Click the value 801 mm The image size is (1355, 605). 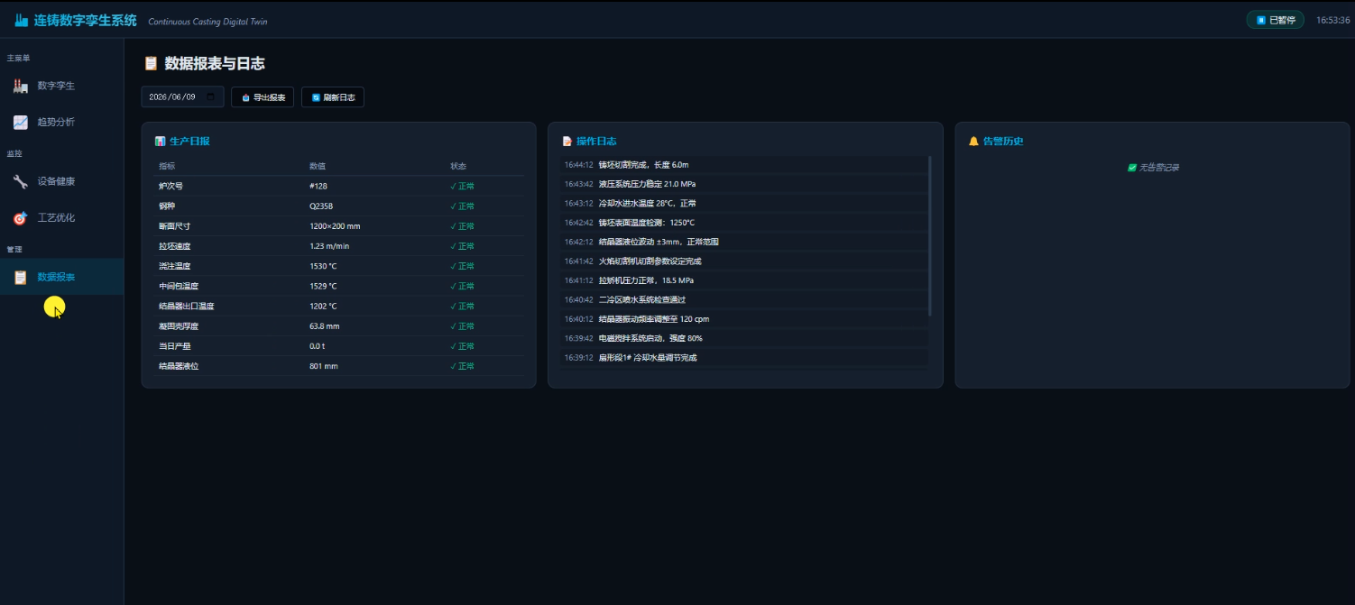pyautogui.click(x=324, y=366)
